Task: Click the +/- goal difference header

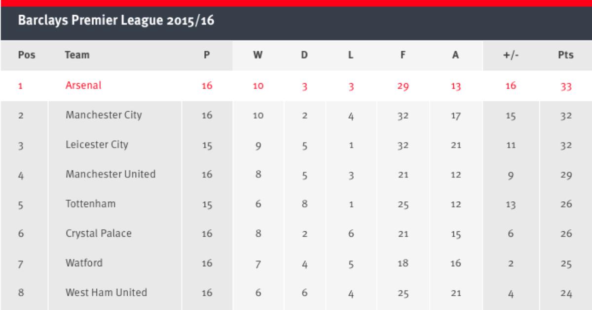Action: tap(510, 56)
